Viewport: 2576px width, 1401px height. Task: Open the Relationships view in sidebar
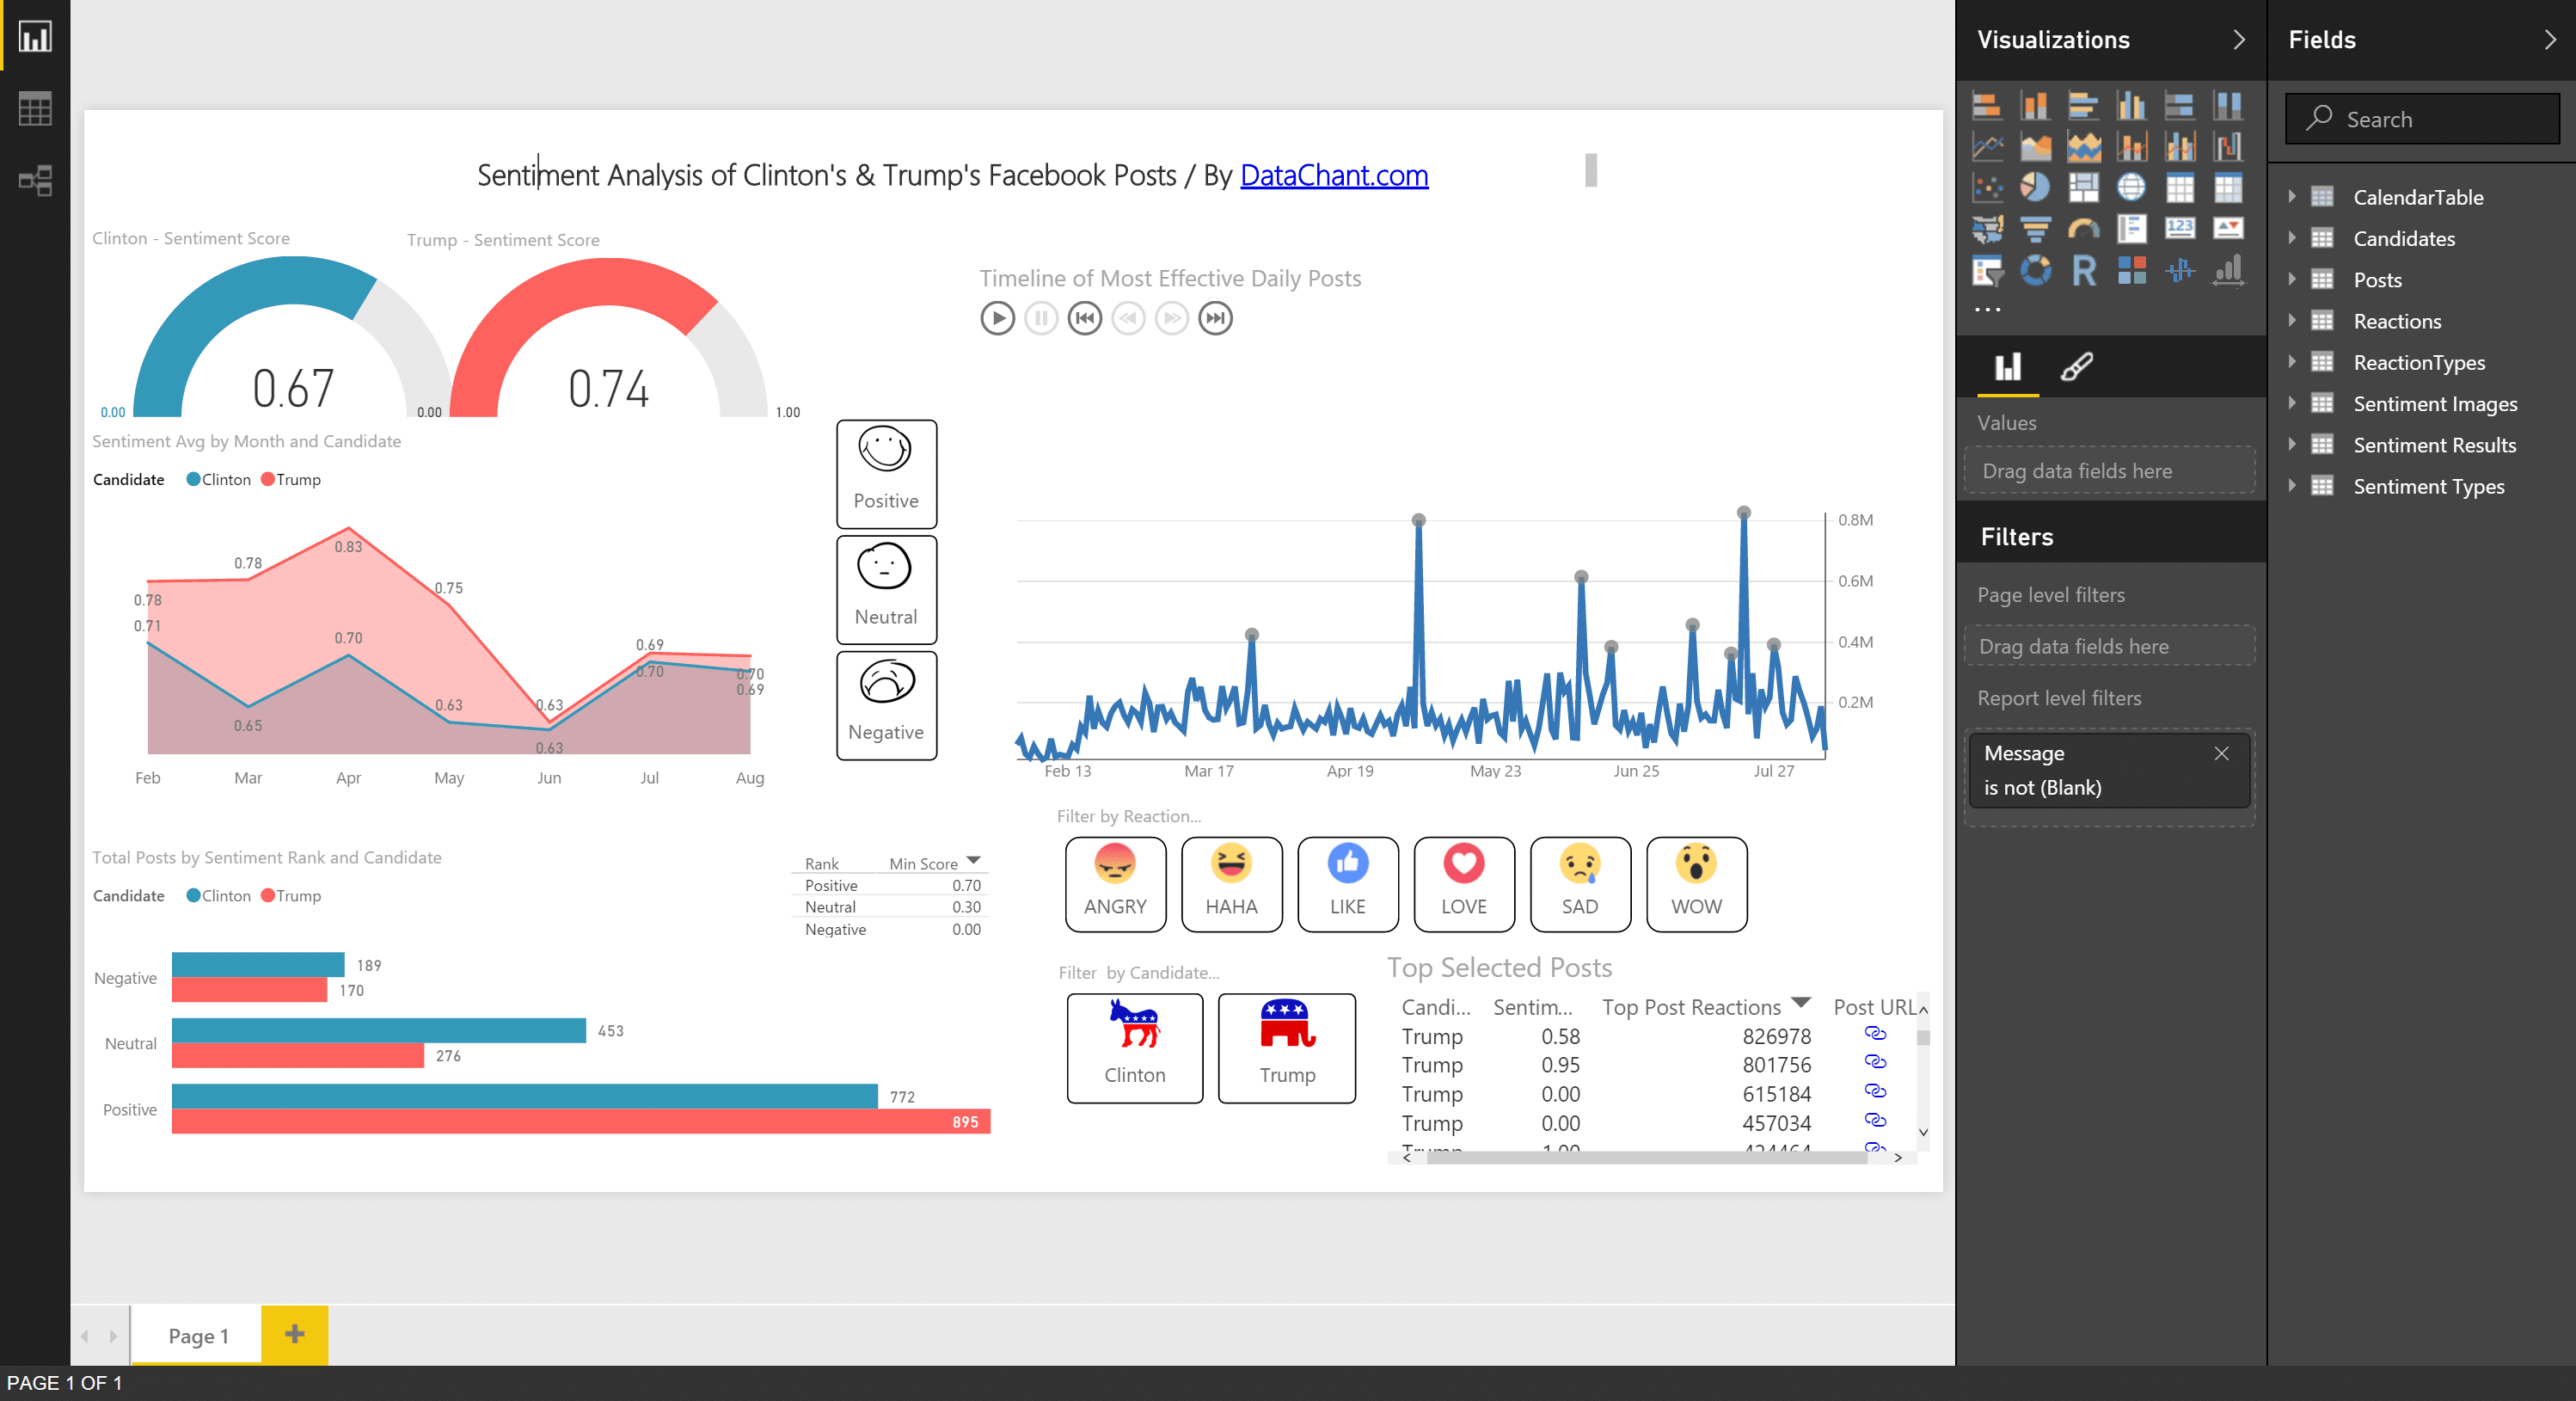35,181
